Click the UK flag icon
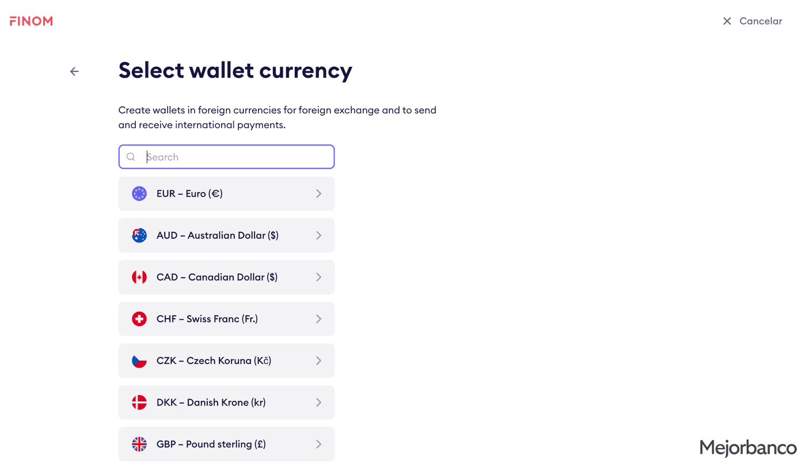This screenshot has width=806, height=467. pos(139,444)
